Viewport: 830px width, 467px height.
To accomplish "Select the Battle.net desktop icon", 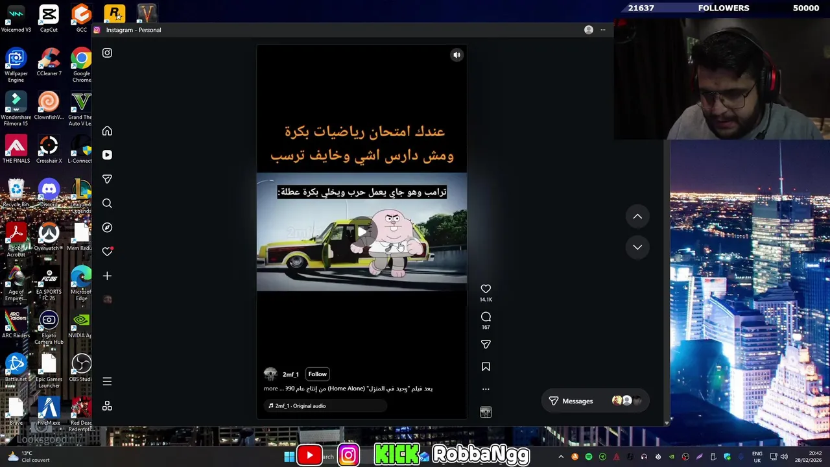I will [16, 368].
